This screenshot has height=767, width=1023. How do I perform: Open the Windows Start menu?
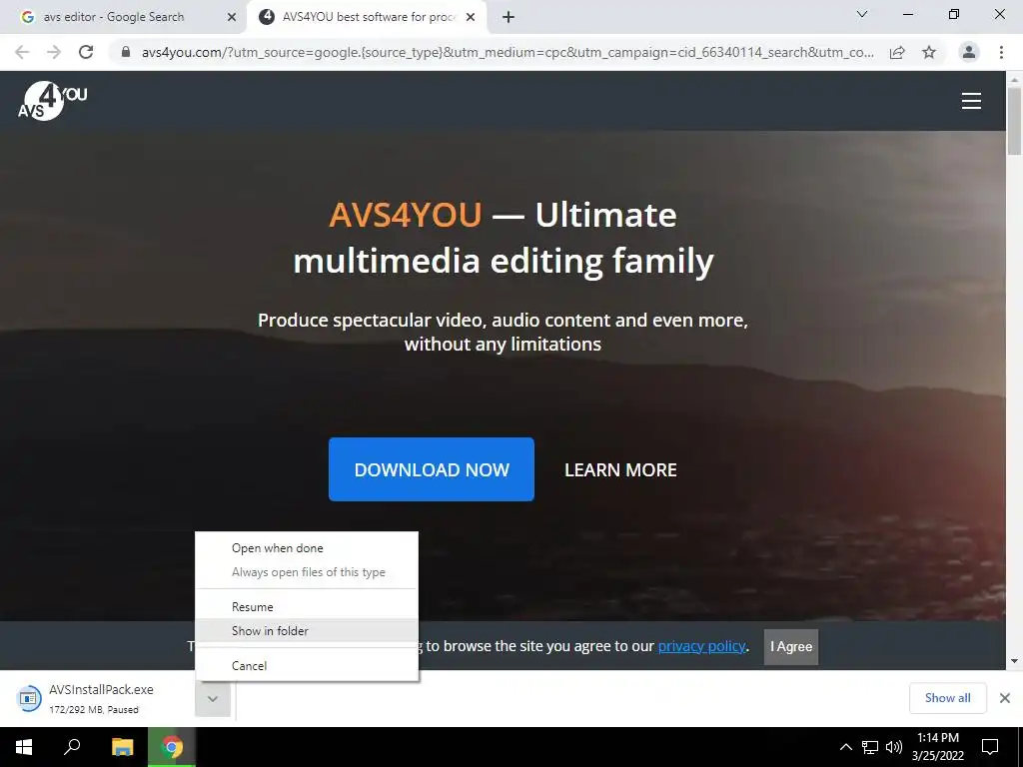[x=24, y=747]
